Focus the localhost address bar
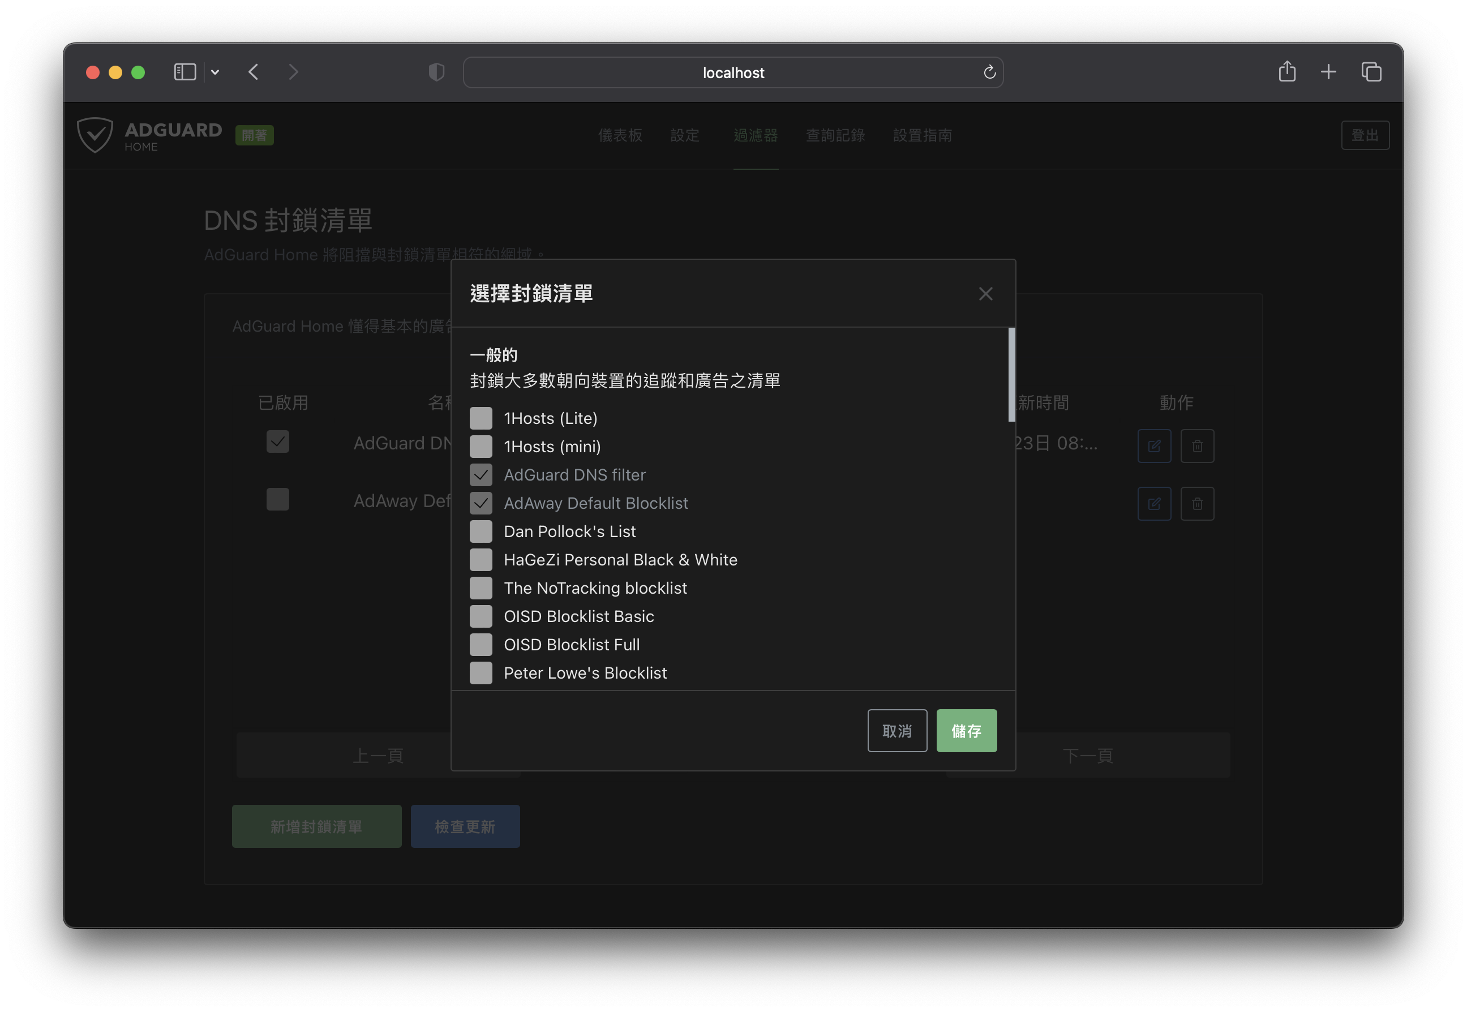This screenshot has height=1012, width=1467. 733,72
